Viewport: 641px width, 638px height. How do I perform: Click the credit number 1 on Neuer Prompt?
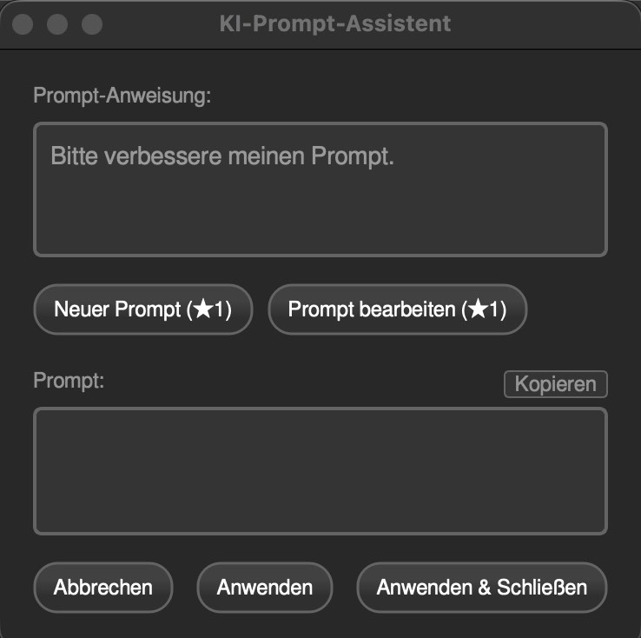[x=221, y=309]
